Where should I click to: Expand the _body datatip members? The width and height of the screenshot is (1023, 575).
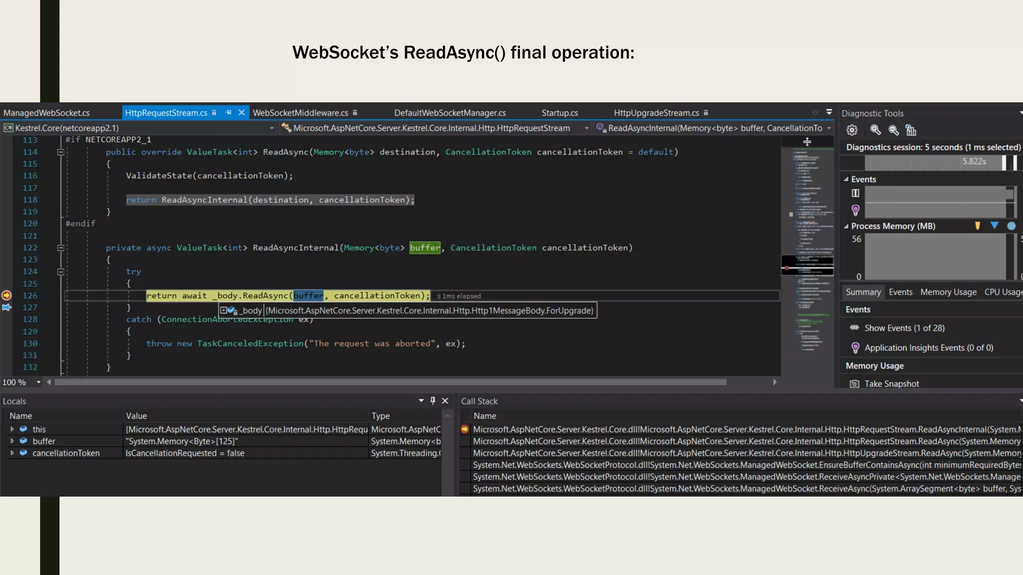223,310
